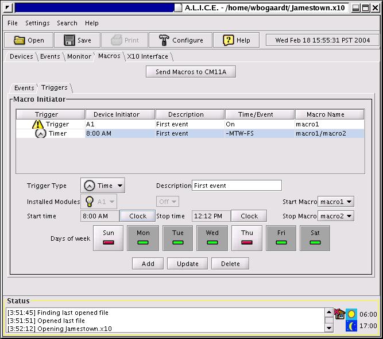Click the Save floppy disk icon
Image resolution: width=383 pixels, height=339 pixels.
click(69, 40)
